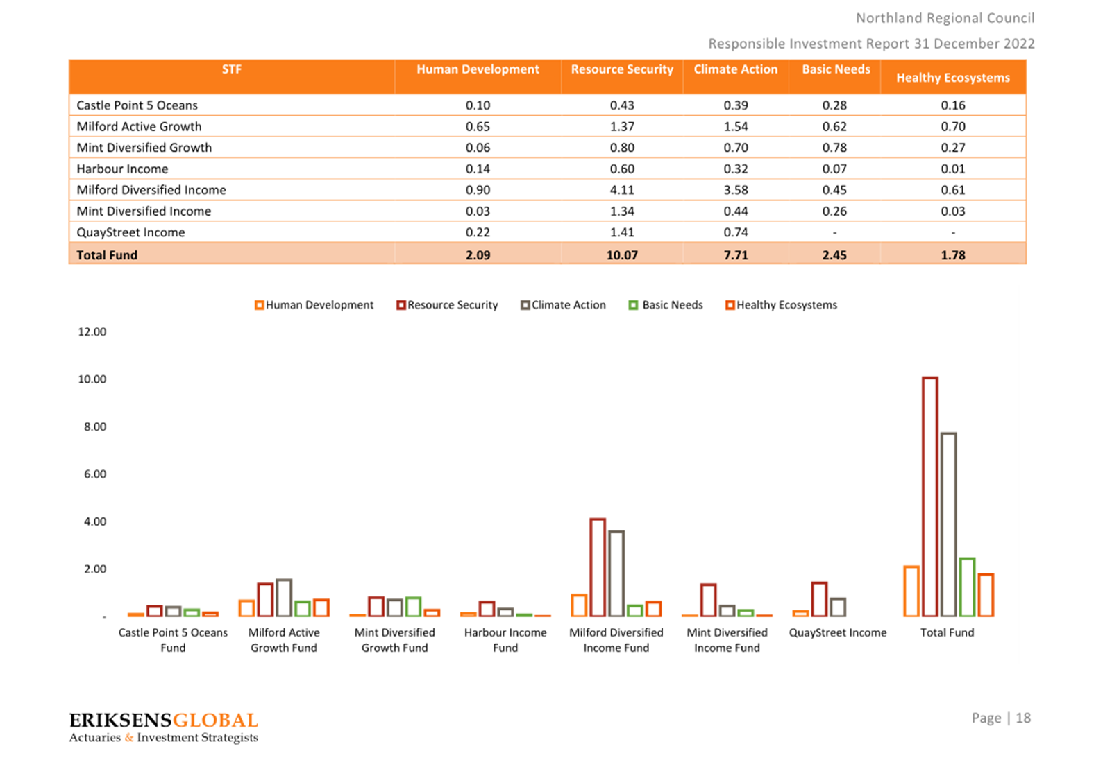Viewport: 1103px width, 760px height.
Task: Click the Total Fund Resource Security bar
Action: pos(930,496)
